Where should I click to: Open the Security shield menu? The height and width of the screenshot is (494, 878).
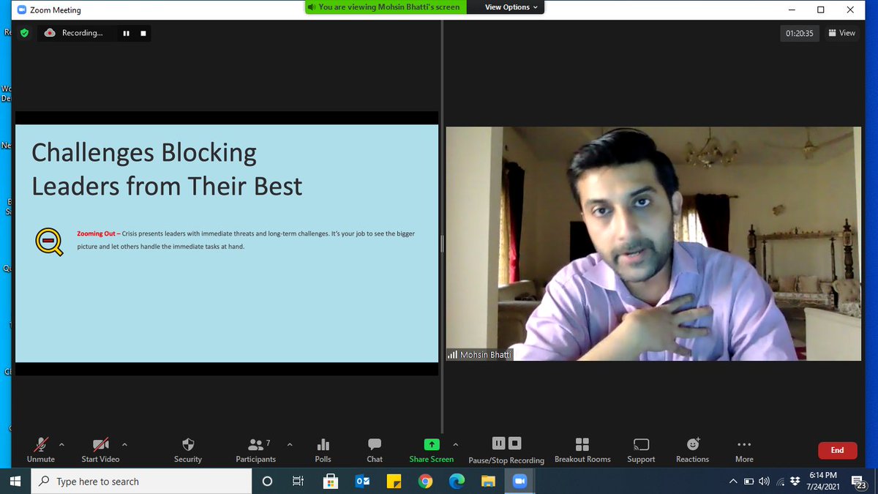click(188, 449)
